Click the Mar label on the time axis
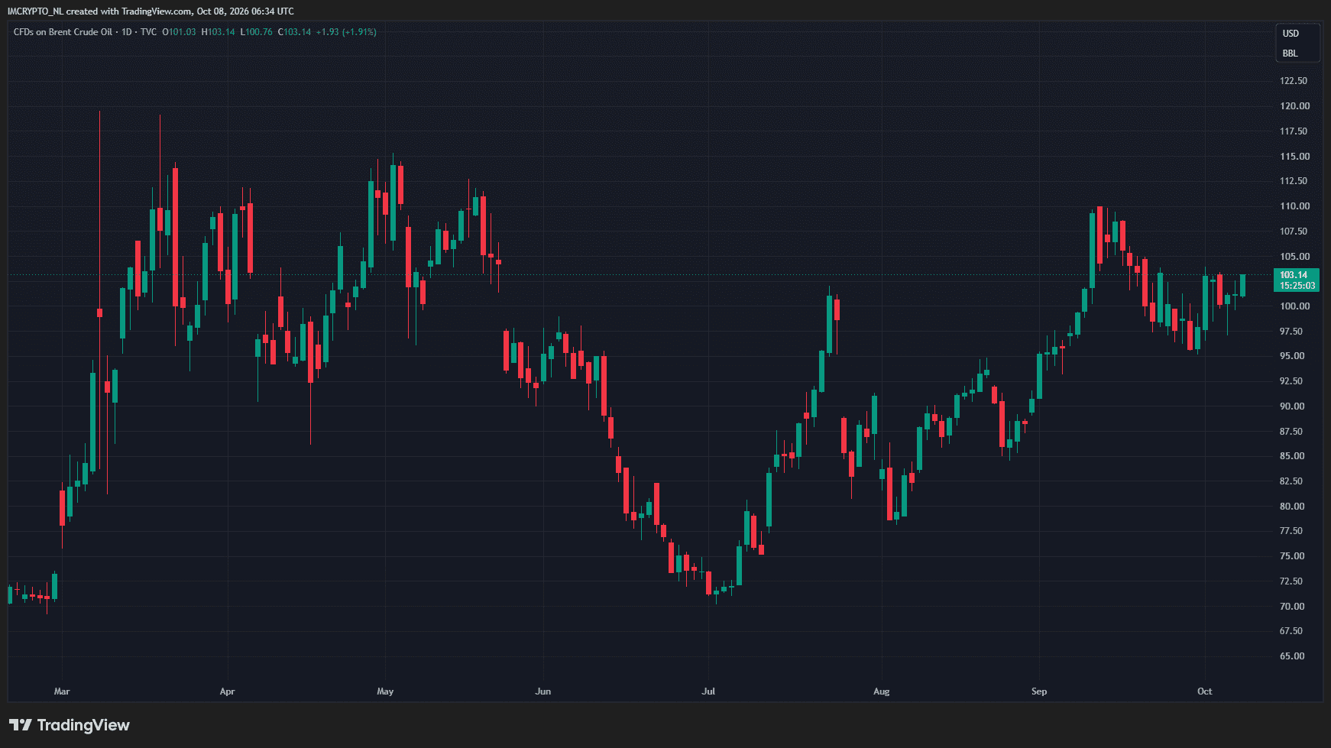Image resolution: width=1331 pixels, height=748 pixels. [x=62, y=691]
